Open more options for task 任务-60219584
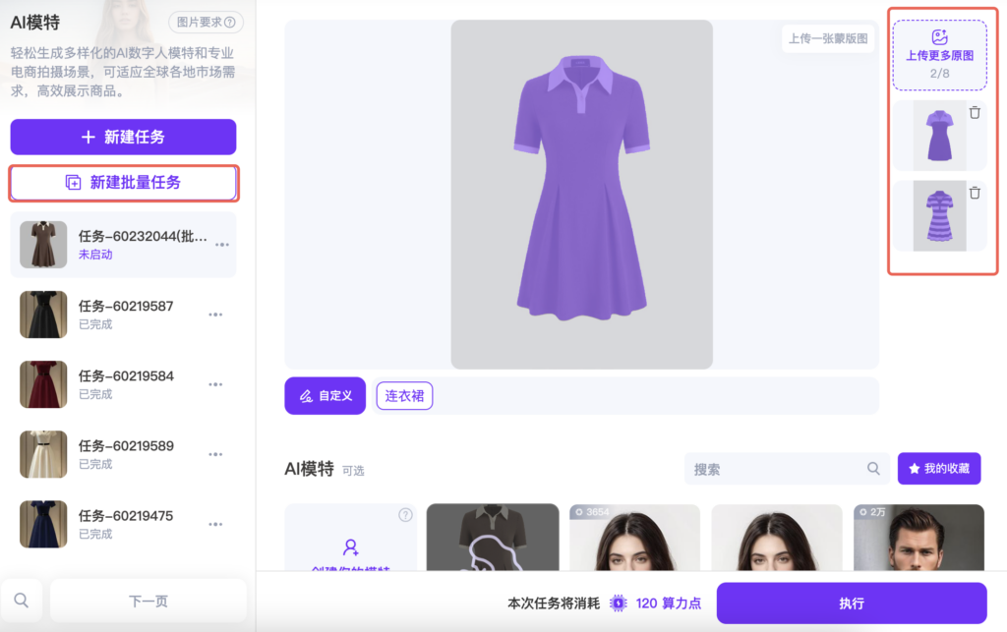 point(215,384)
